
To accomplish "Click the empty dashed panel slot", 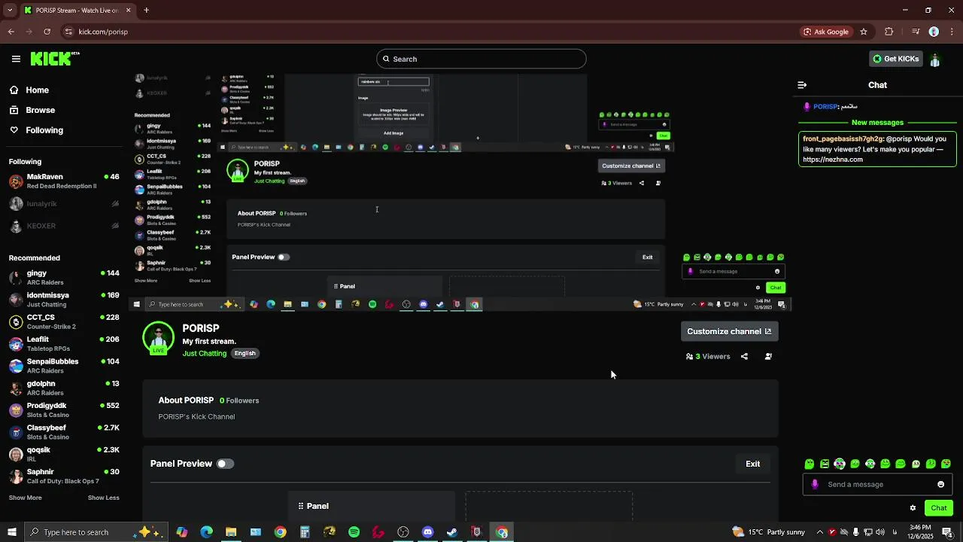I will [548, 506].
